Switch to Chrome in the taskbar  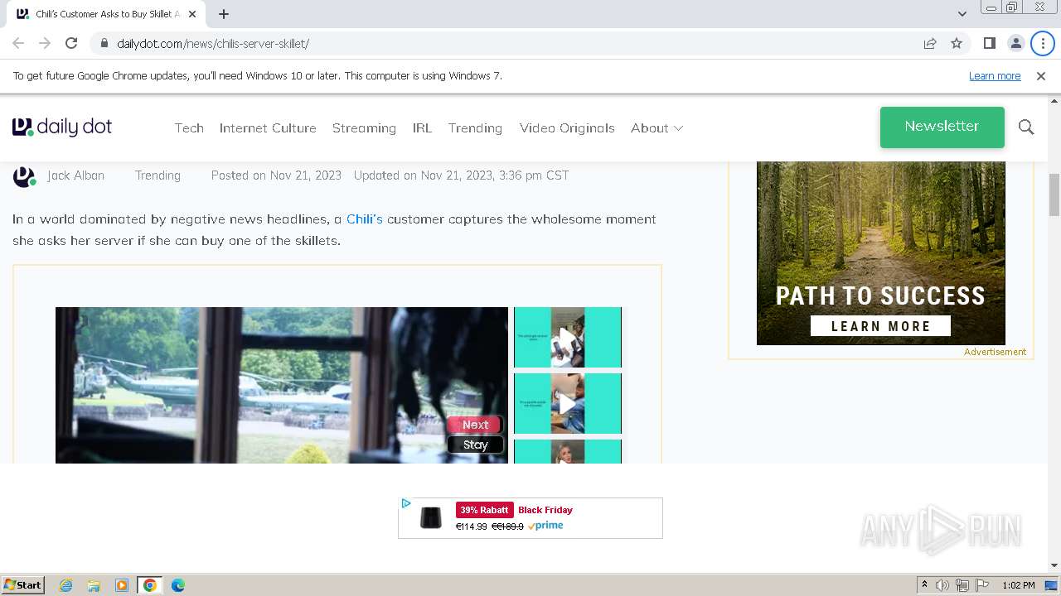click(150, 585)
